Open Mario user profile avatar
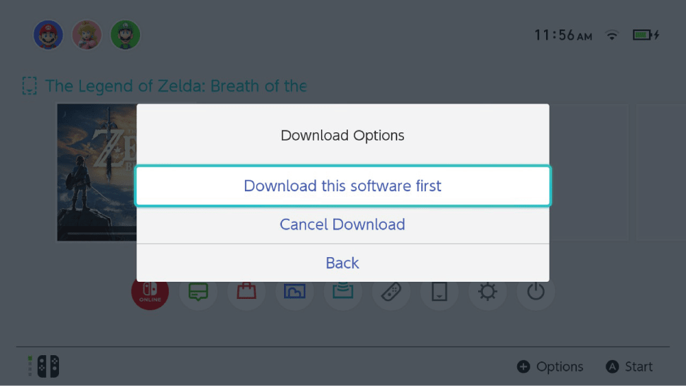686x386 pixels. click(x=49, y=34)
